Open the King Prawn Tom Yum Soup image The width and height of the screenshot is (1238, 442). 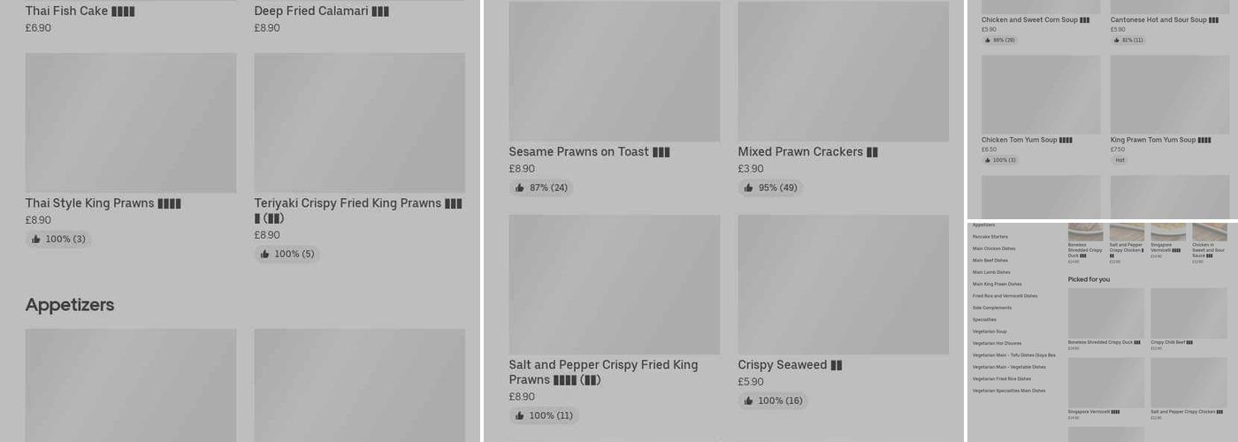(1169, 95)
